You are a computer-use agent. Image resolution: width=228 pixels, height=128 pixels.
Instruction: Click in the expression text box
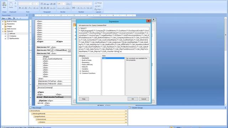114,40
